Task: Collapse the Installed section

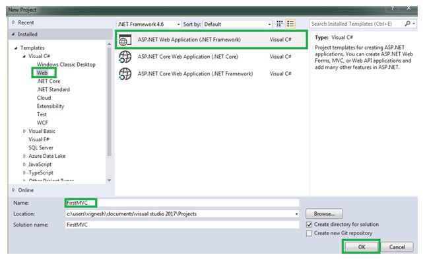Action: point(13,34)
